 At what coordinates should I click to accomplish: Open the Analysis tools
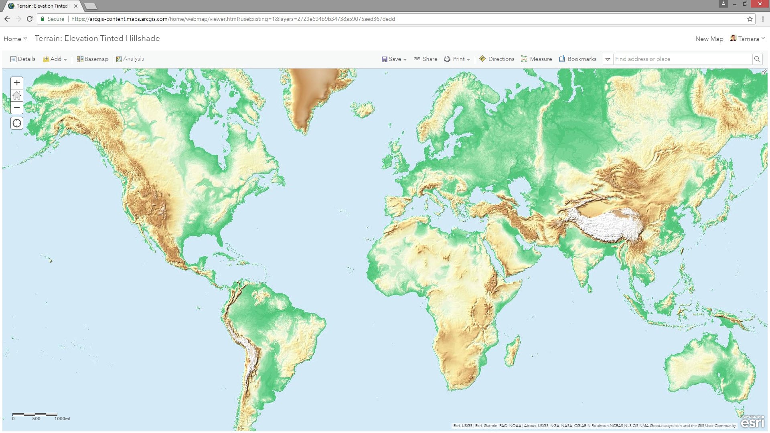[130, 59]
